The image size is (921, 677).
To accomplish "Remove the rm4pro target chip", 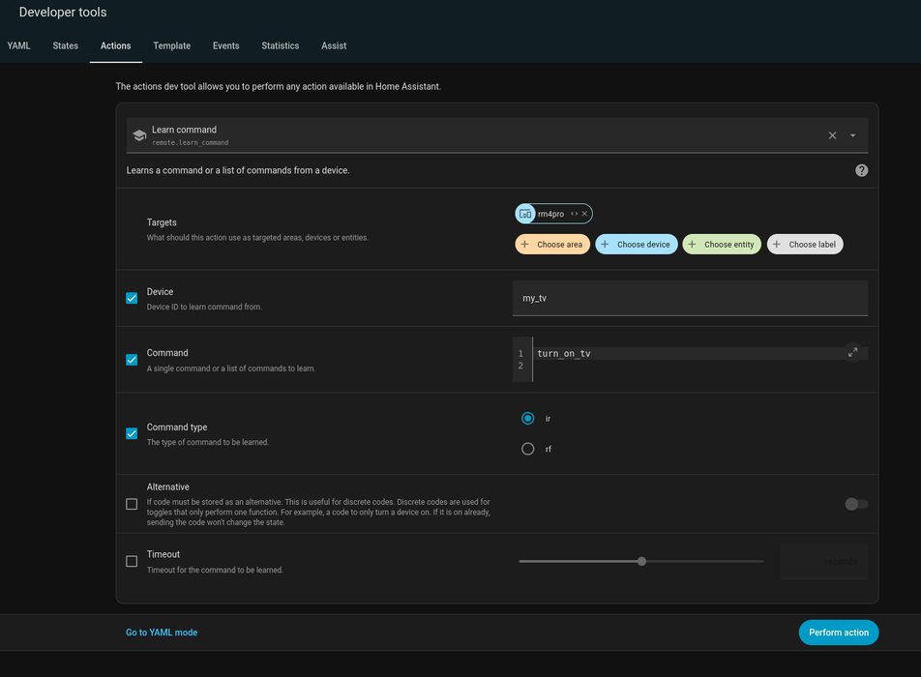I will point(584,214).
